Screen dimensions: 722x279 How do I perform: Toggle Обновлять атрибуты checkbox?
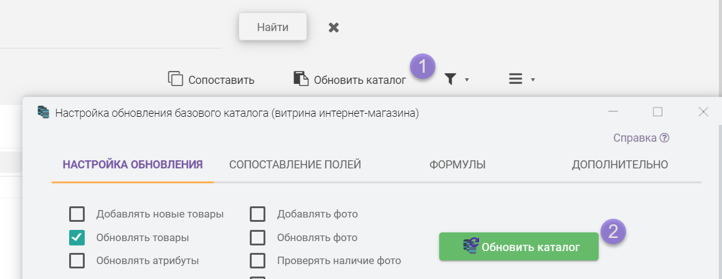[x=77, y=260]
